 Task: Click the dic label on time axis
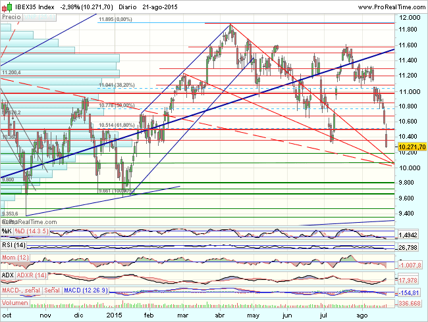point(78,315)
